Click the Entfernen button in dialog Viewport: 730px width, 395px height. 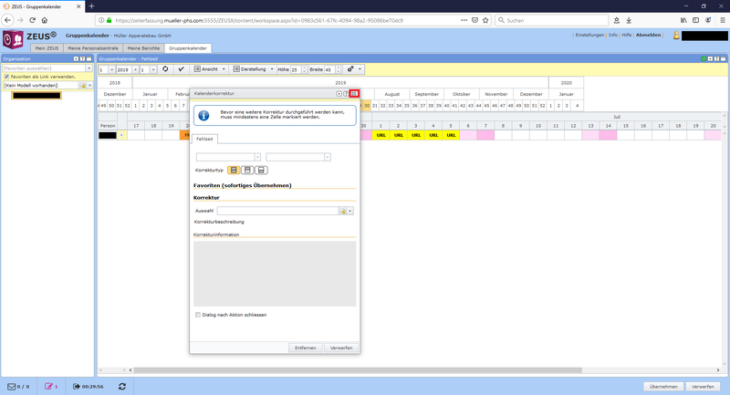(x=306, y=348)
